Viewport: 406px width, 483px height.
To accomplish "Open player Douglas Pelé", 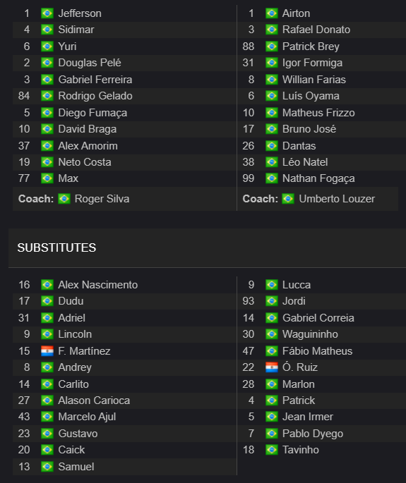I will coord(90,63).
